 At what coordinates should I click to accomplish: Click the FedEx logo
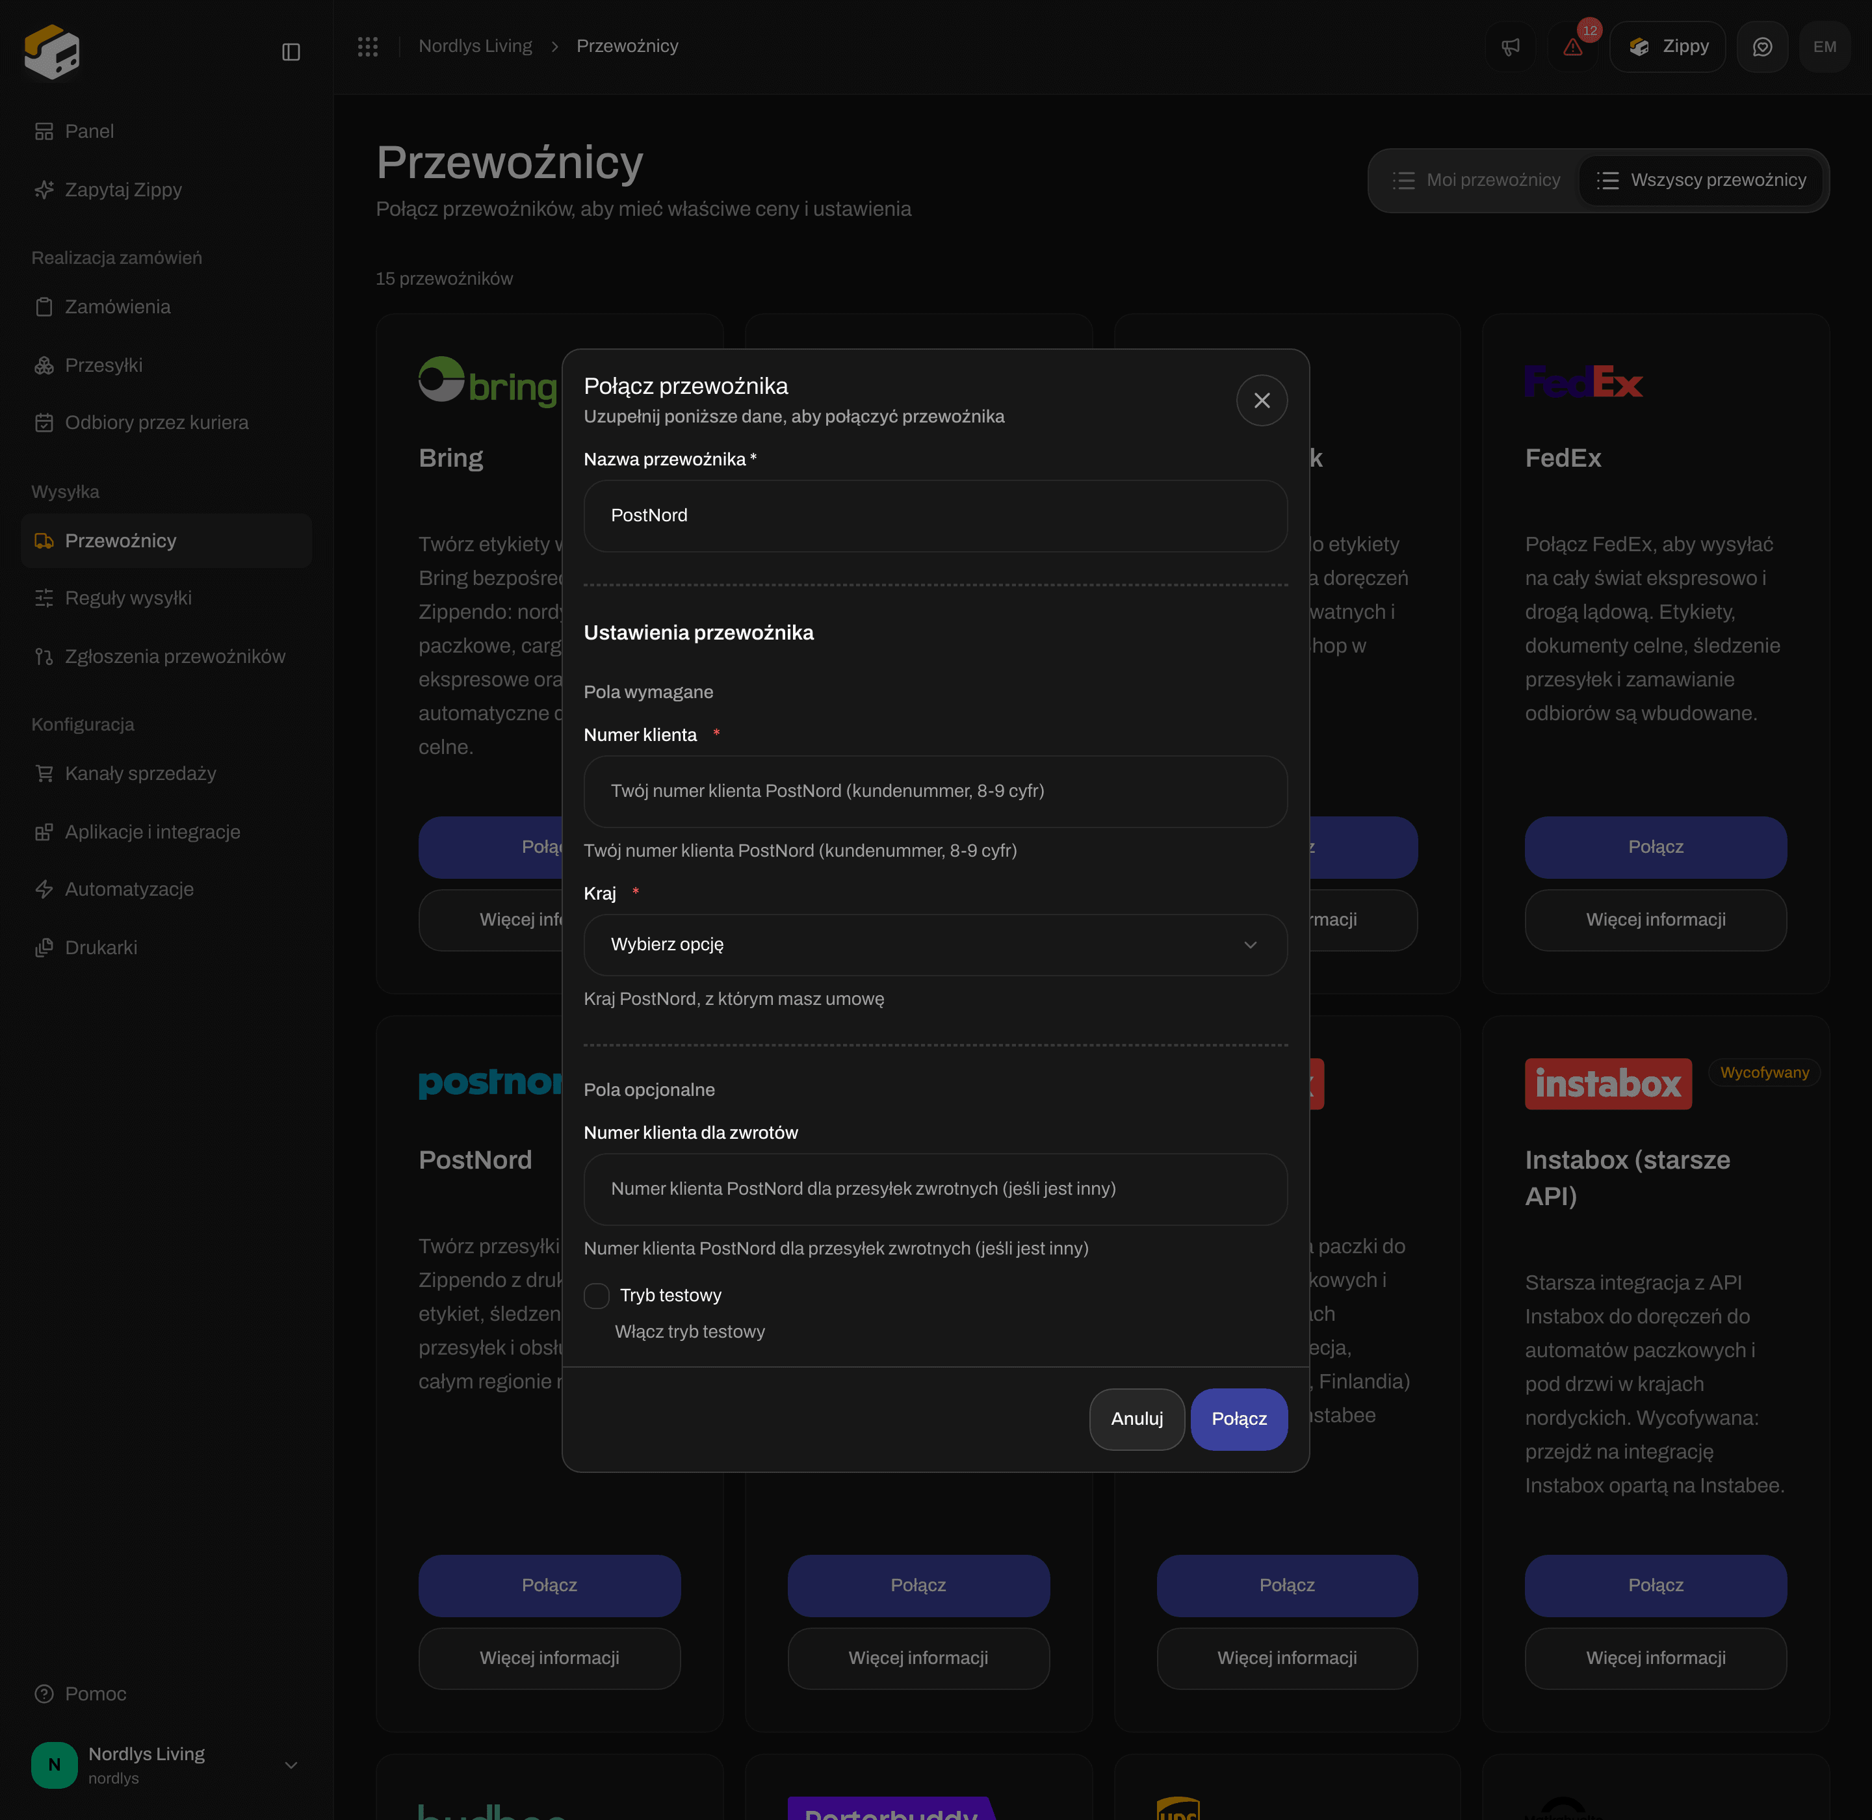[1584, 382]
